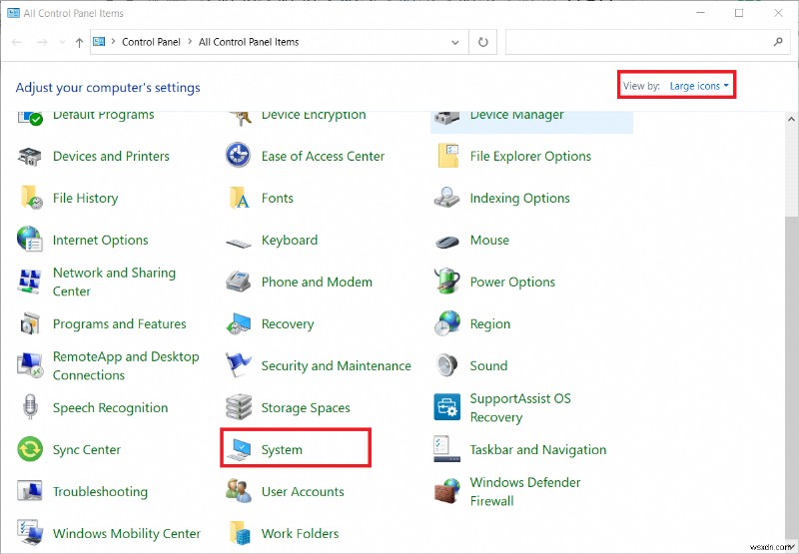
Task: Click the Internet Options globe icon
Action: pyautogui.click(x=30, y=240)
